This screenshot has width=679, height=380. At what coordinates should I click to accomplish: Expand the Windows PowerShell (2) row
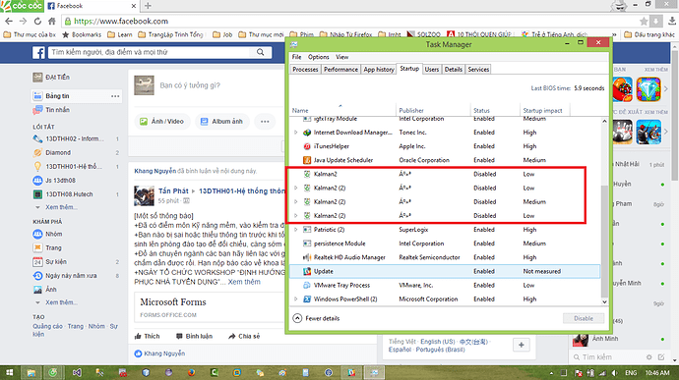[x=296, y=299]
